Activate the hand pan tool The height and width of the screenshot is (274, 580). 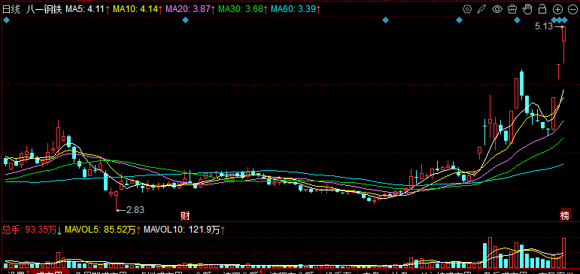[x=527, y=9]
